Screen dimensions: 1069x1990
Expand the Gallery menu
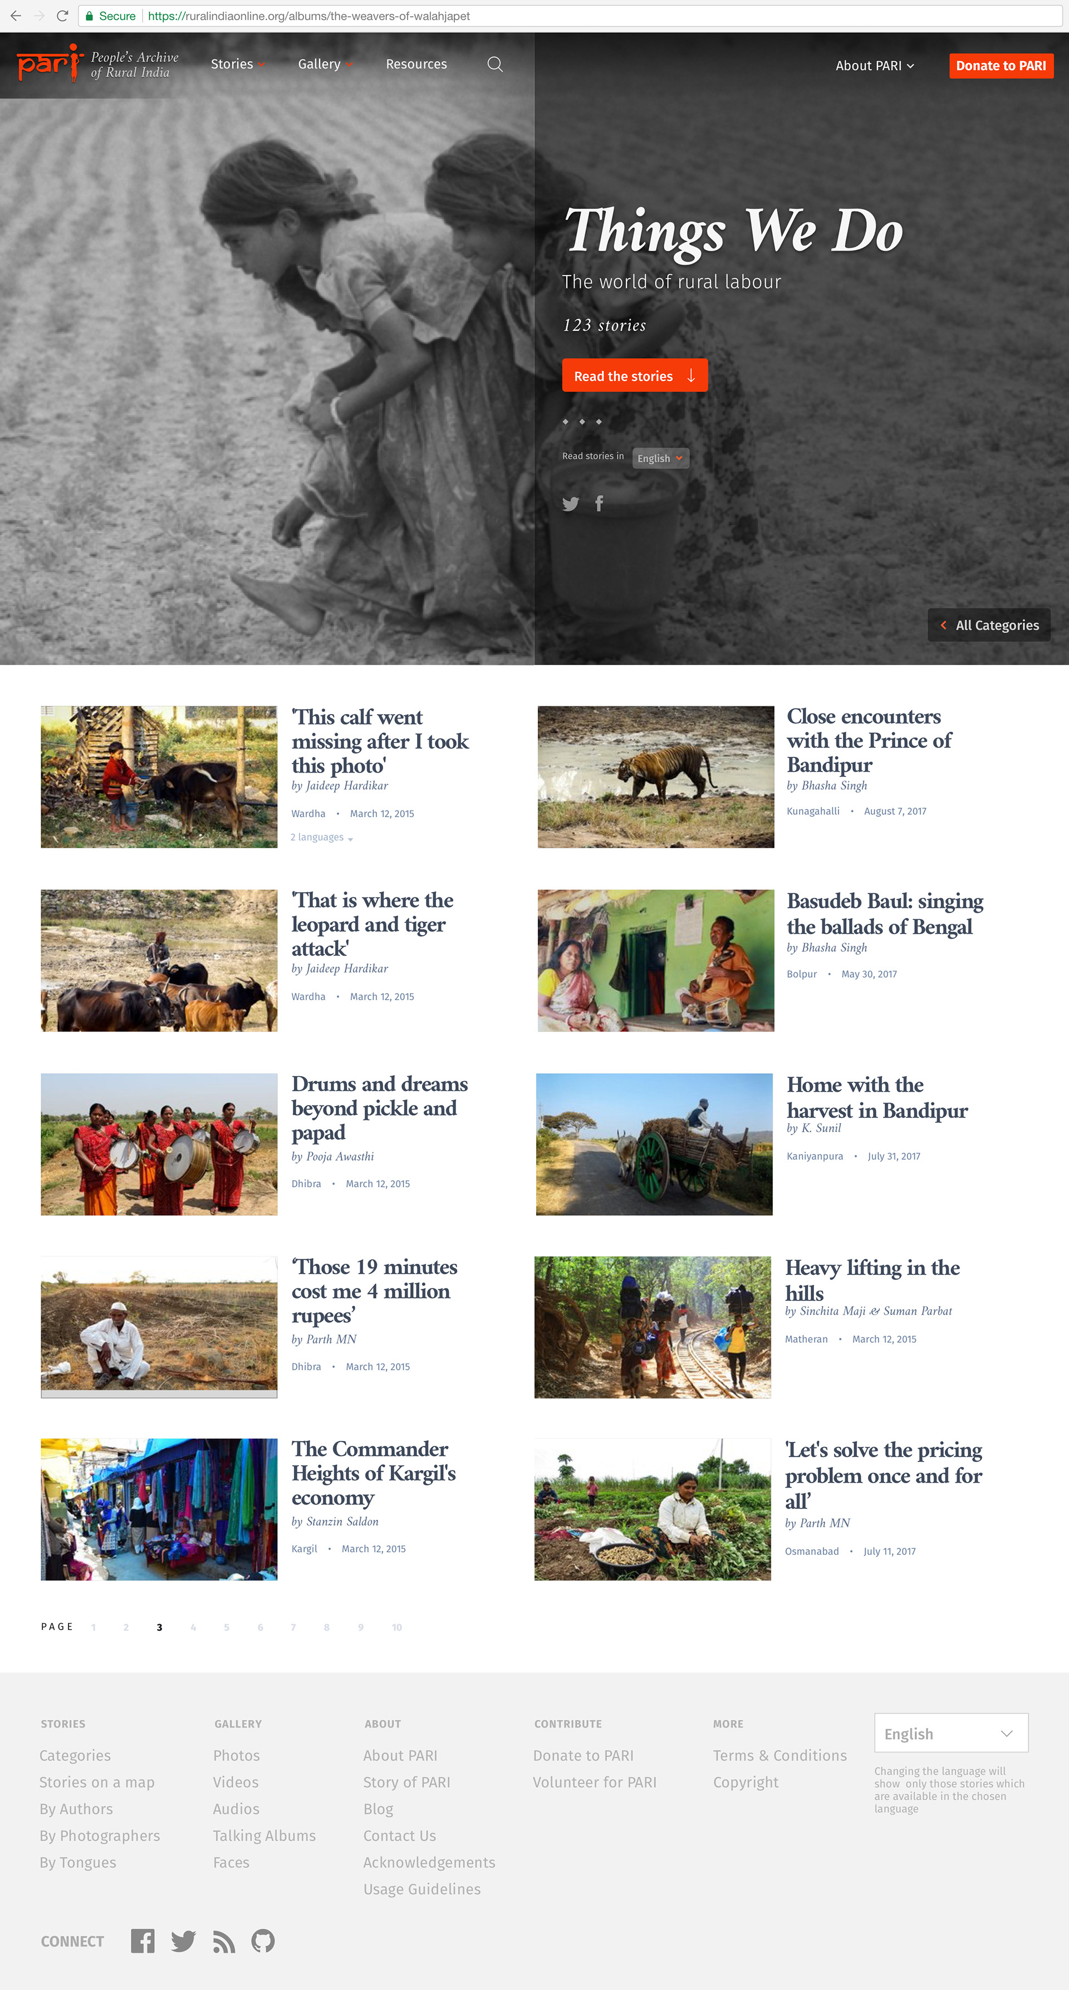[x=325, y=64]
